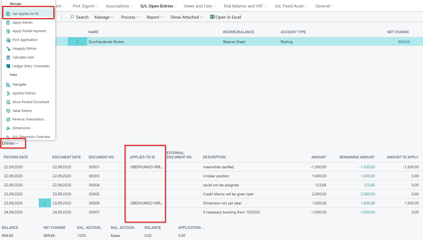Expand the Show Attached dropdown
Viewport: 423px width, 240px height.
click(x=187, y=17)
